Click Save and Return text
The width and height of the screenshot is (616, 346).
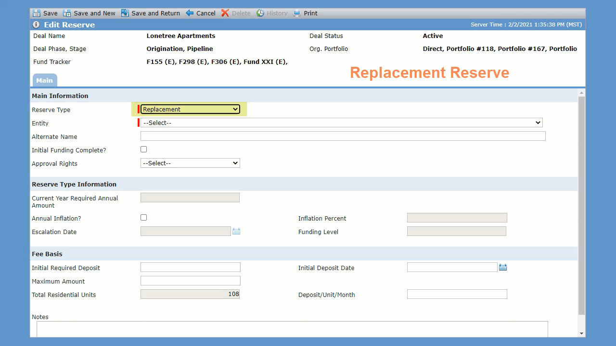click(156, 13)
